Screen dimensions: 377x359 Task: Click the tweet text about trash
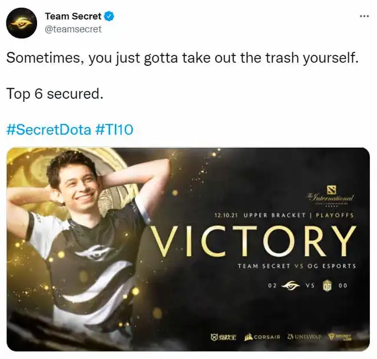click(x=182, y=58)
